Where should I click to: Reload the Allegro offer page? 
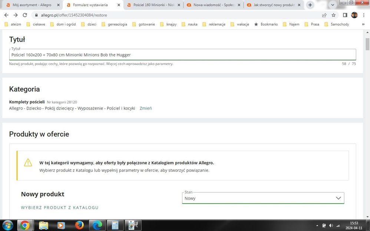click(x=25, y=15)
